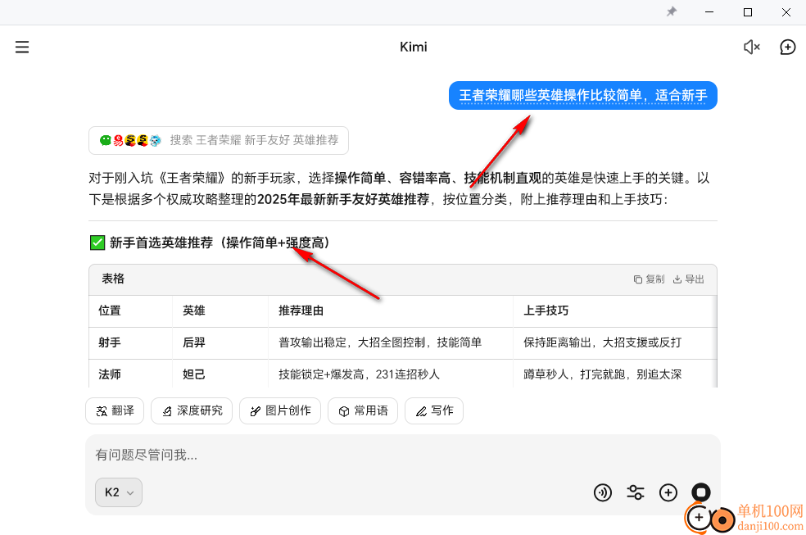Minimize the Kimi window
806x535 pixels.
[x=709, y=11]
